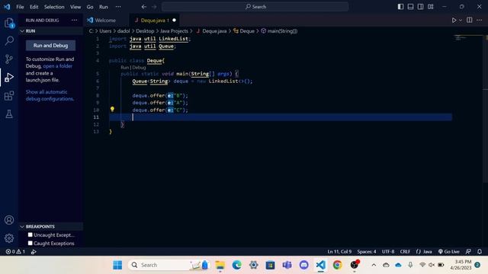Click the open a folder link
The image size is (488, 274).
click(58, 66)
